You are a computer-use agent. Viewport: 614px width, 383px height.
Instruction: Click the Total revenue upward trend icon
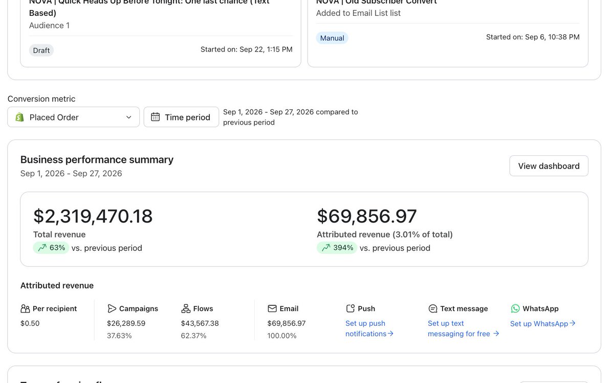click(x=41, y=248)
